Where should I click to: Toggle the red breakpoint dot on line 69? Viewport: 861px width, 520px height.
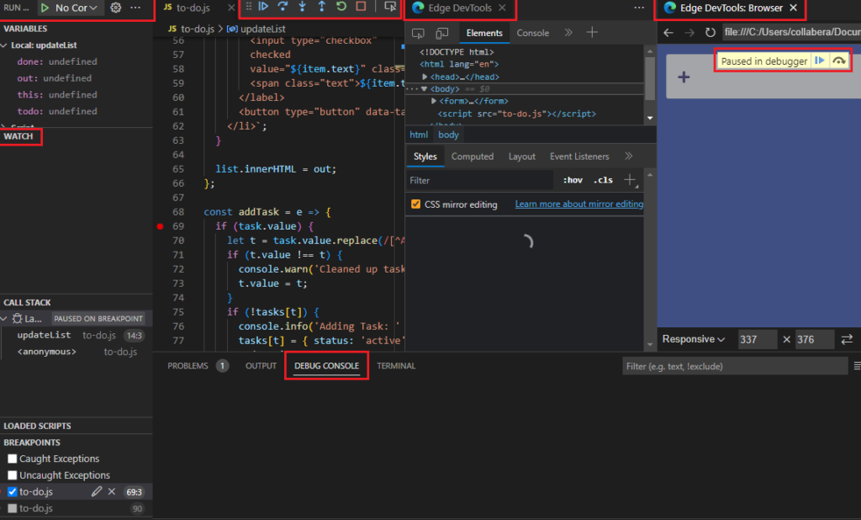pos(160,226)
